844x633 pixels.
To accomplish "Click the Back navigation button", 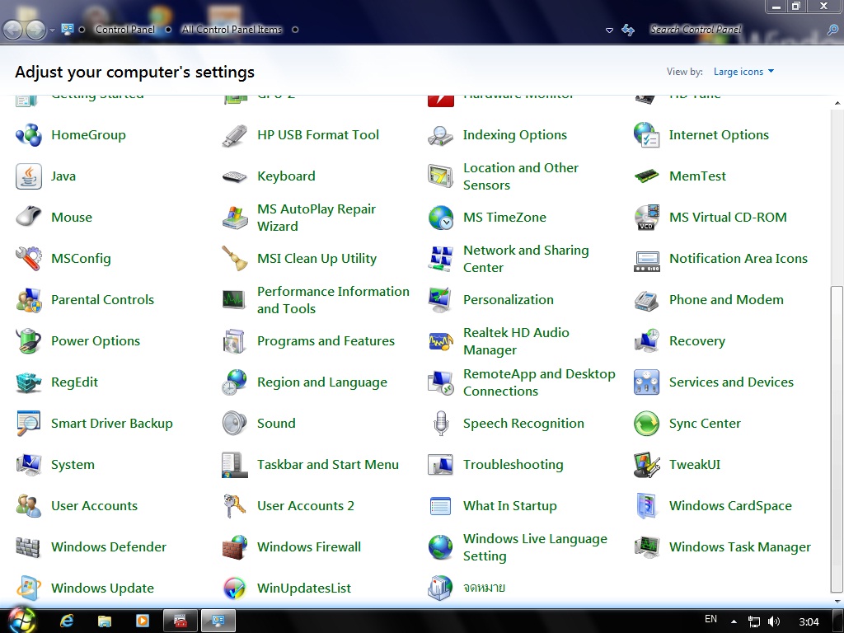I will pyautogui.click(x=12, y=30).
